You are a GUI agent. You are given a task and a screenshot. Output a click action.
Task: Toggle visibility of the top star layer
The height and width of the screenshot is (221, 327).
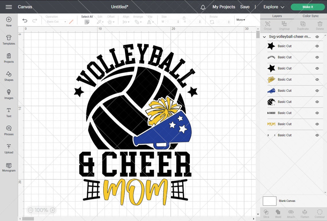pyautogui.click(x=317, y=46)
